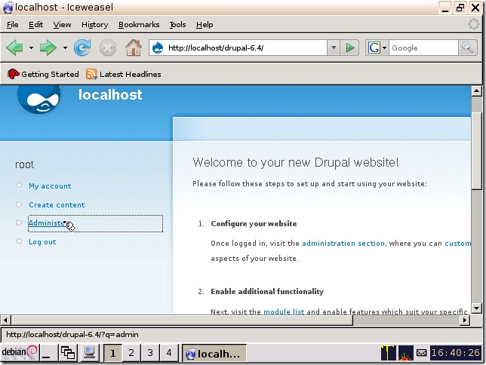486x365 pixels.
Task: Open the Getting Started bookmark
Action: [43, 74]
